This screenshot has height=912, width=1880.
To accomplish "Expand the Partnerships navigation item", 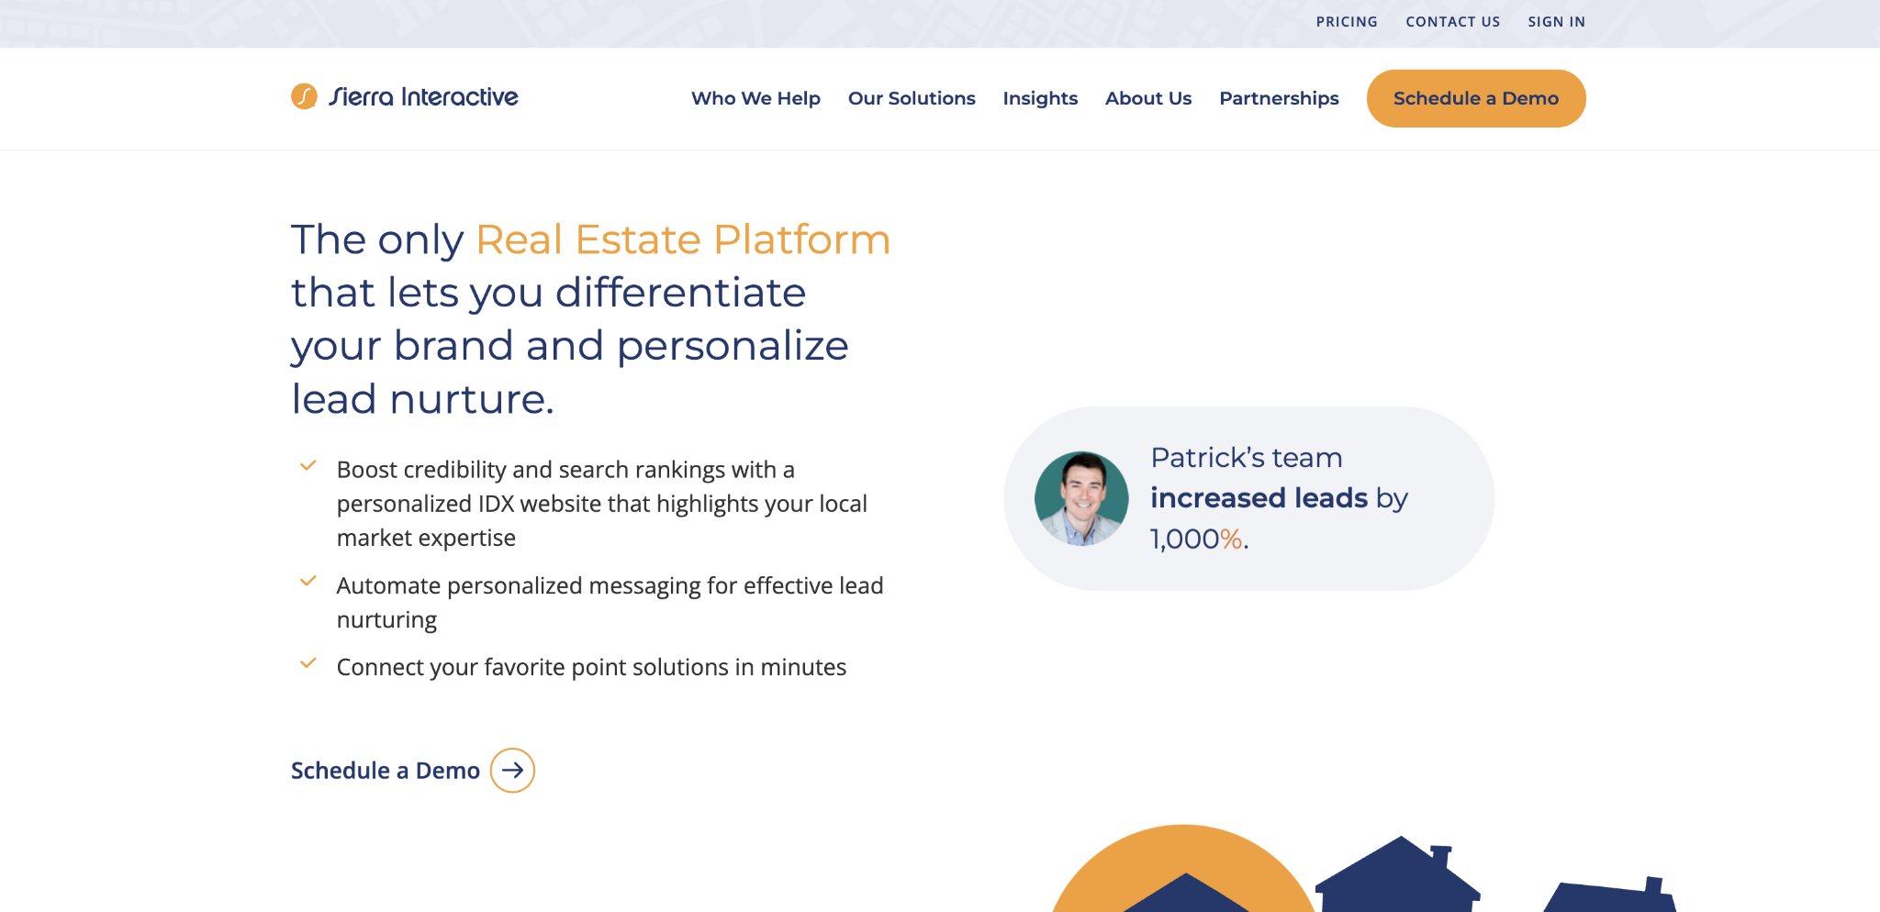I will pyautogui.click(x=1279, y=98).
